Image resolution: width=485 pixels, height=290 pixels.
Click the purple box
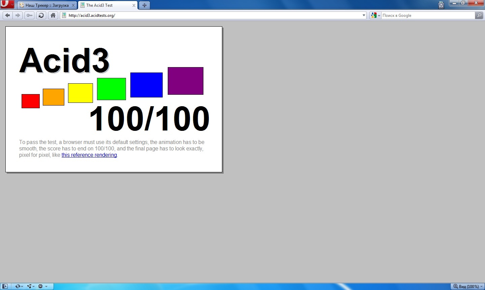(186, 81)
